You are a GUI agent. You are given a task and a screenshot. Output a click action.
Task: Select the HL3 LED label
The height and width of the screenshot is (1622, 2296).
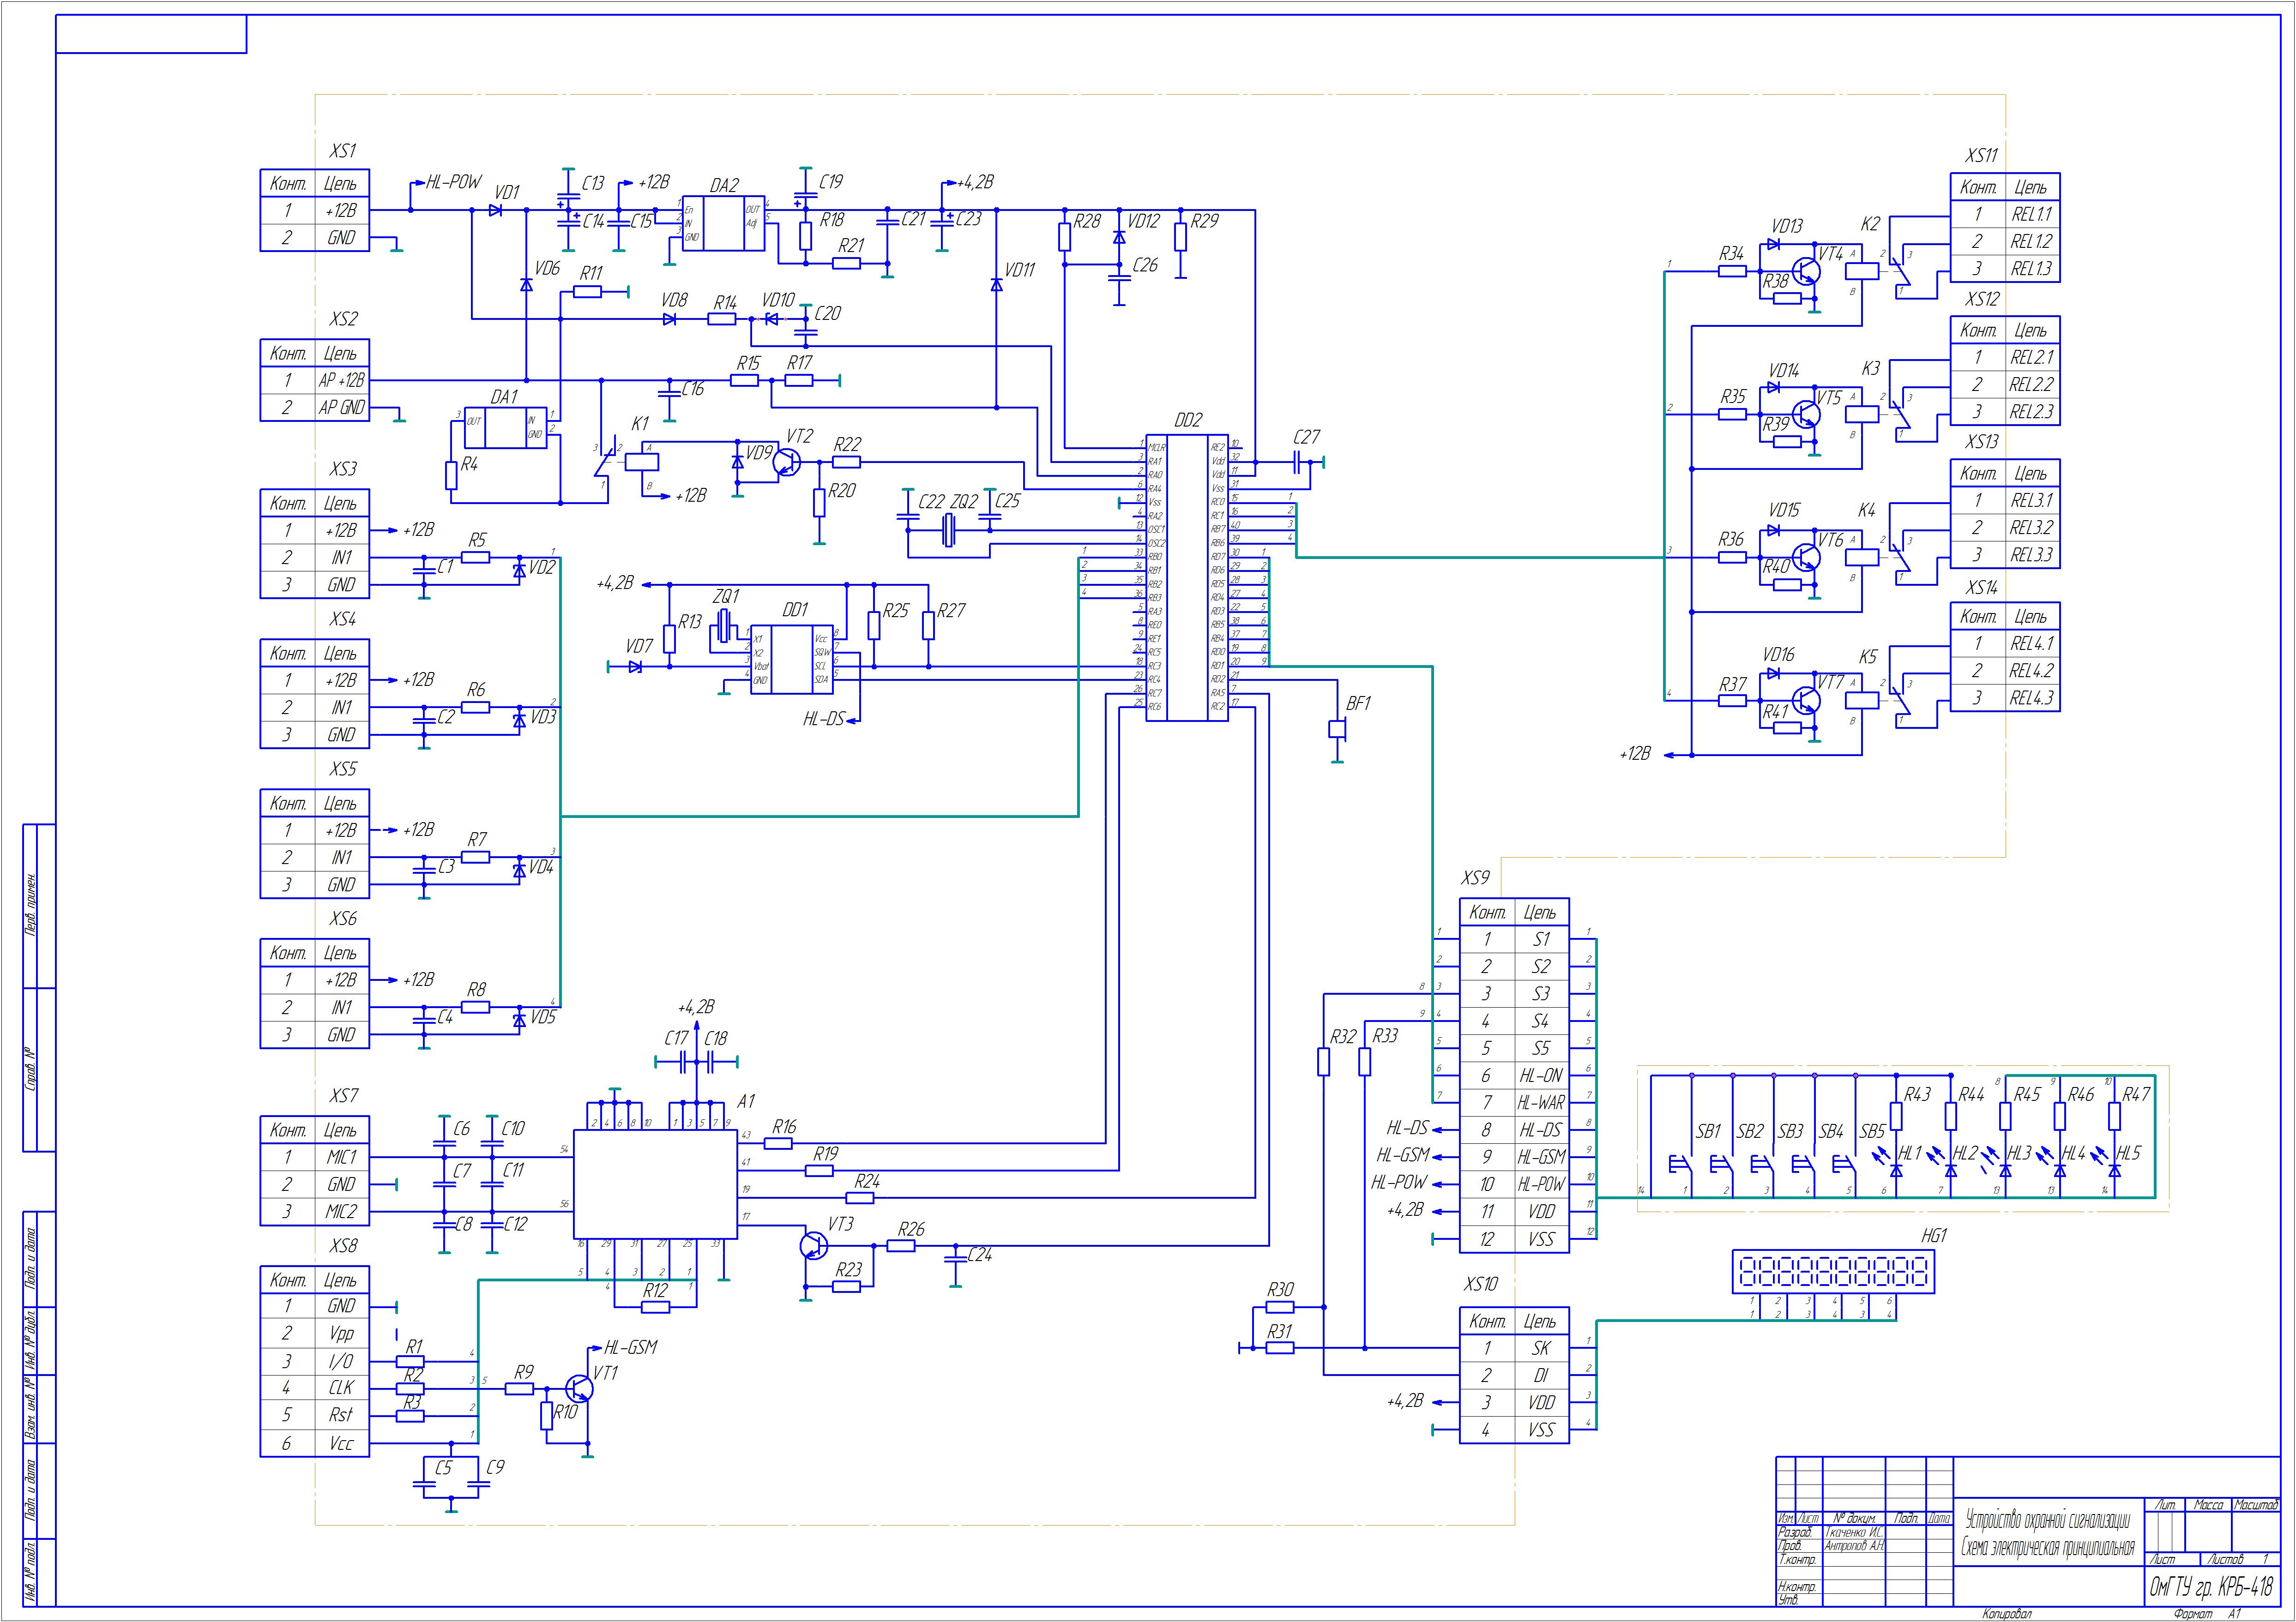[x=2019, y=1153]
